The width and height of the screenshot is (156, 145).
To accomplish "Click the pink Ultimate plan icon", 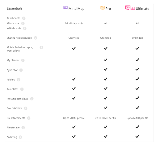I will coord(130,8).
